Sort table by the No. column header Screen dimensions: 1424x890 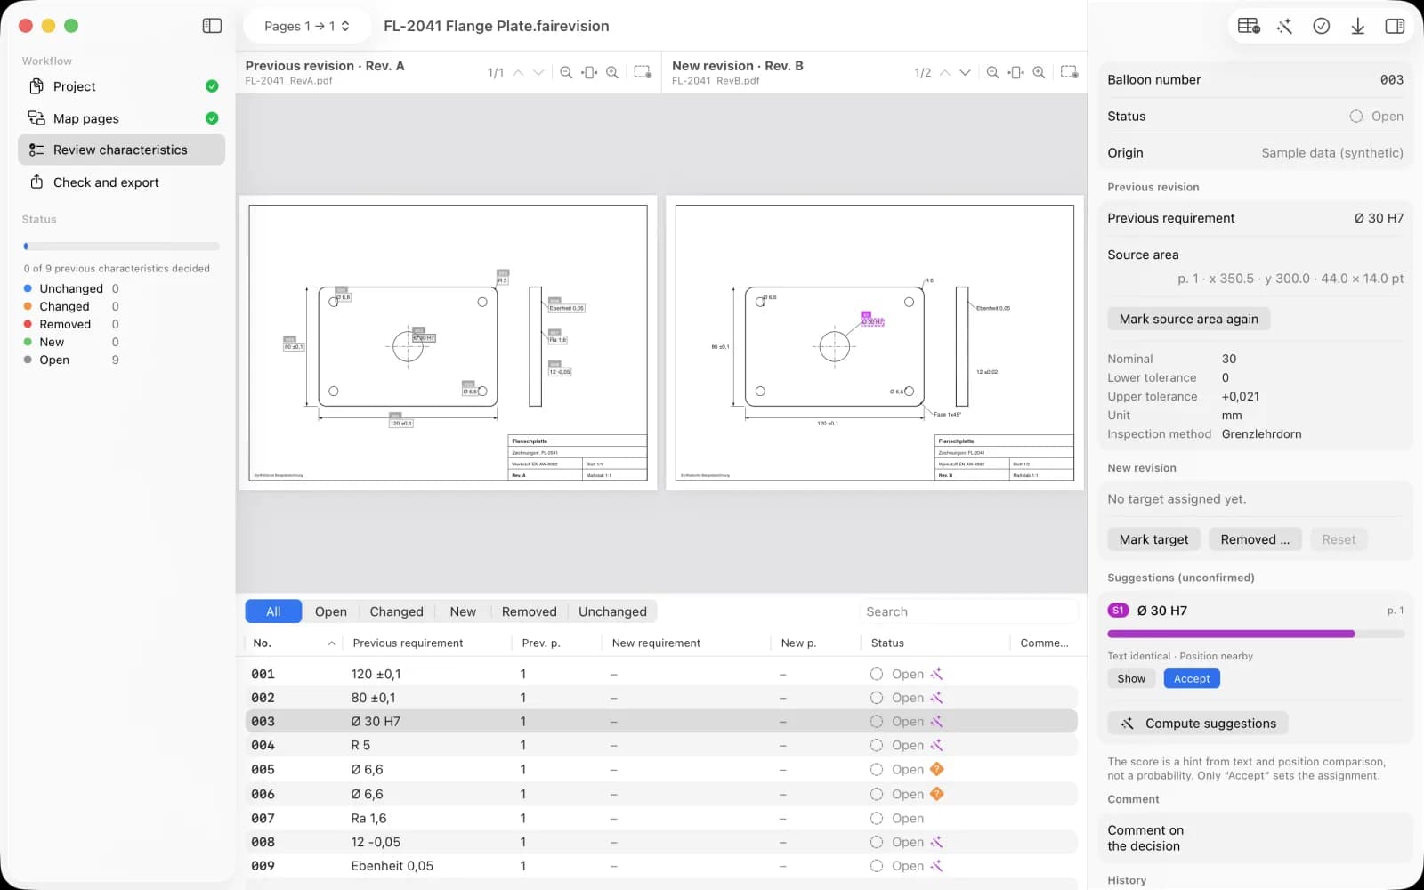tap(294, 643)
